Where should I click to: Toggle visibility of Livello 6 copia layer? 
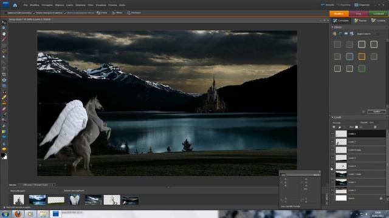click(332, 150)
